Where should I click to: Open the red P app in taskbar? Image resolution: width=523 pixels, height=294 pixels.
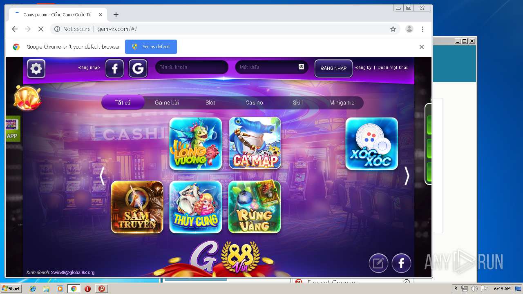tap(102, 289)
